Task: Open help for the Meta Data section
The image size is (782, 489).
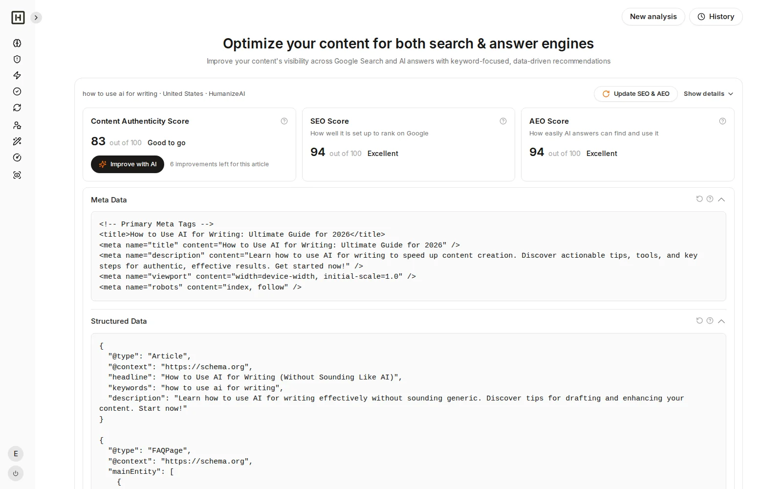Action: point(710,199)
